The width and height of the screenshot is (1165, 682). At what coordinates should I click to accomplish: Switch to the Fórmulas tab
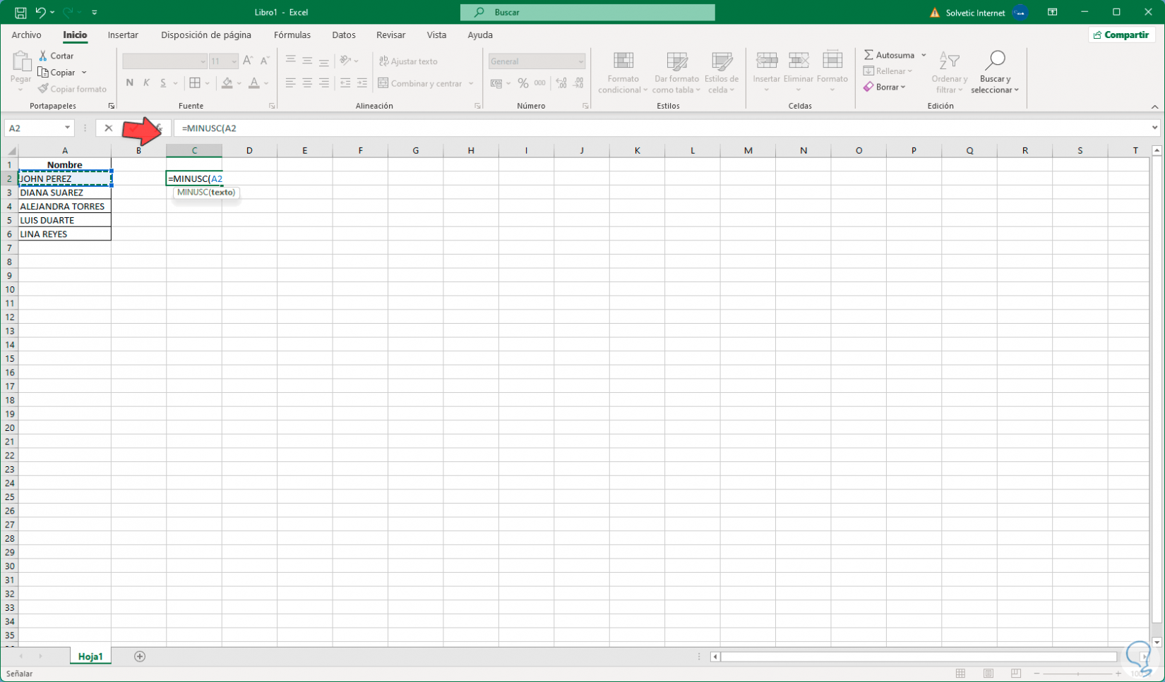click(292, 35)
